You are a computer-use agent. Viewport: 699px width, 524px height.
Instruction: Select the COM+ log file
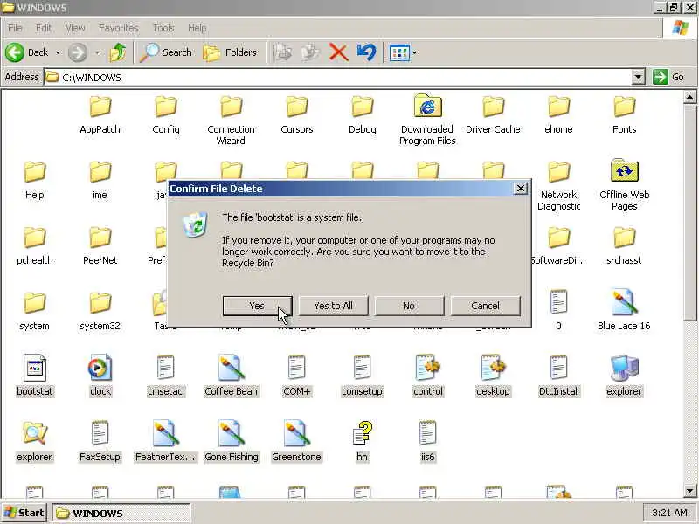point(297,376)
